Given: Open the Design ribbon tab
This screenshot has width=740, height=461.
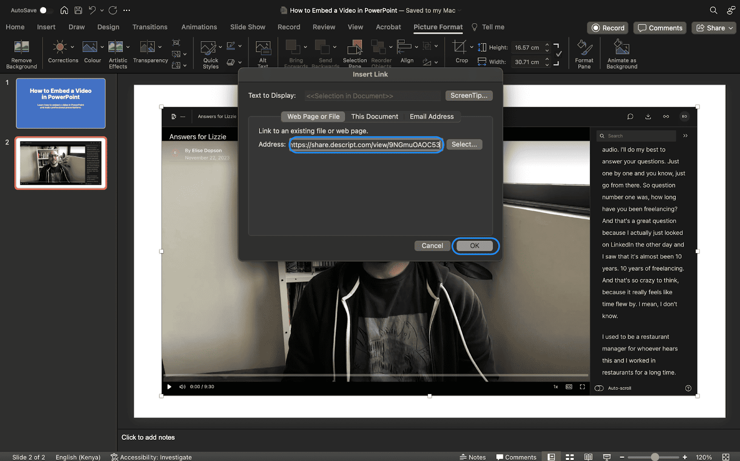Looking at the screenshot, I should pyautogui.click(x=108, y=27).
